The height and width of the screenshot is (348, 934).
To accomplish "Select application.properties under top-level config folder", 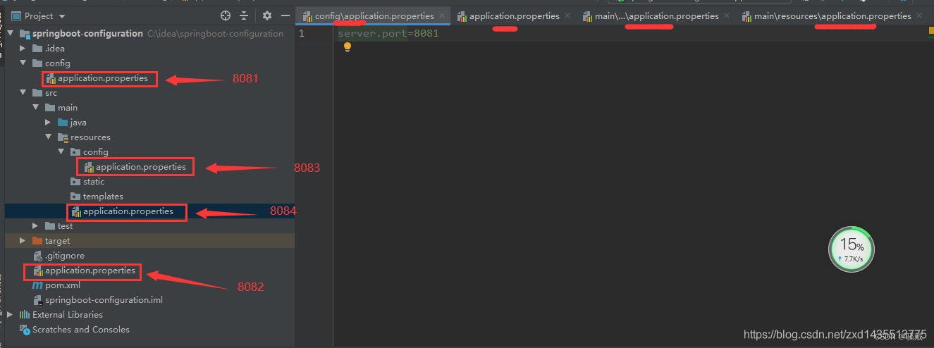I will (x=103, y=78).
